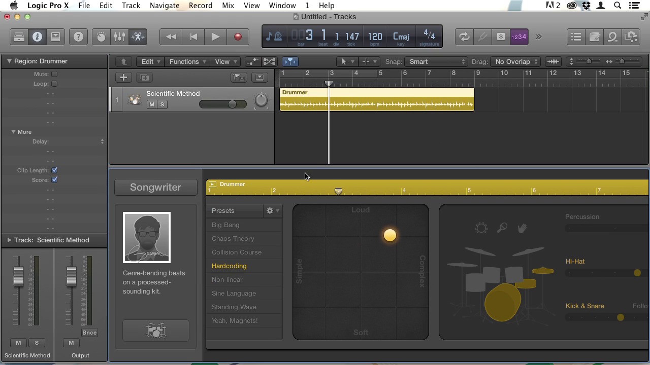
Task: Click the drum kit track icon
Action: coord(135,100)
